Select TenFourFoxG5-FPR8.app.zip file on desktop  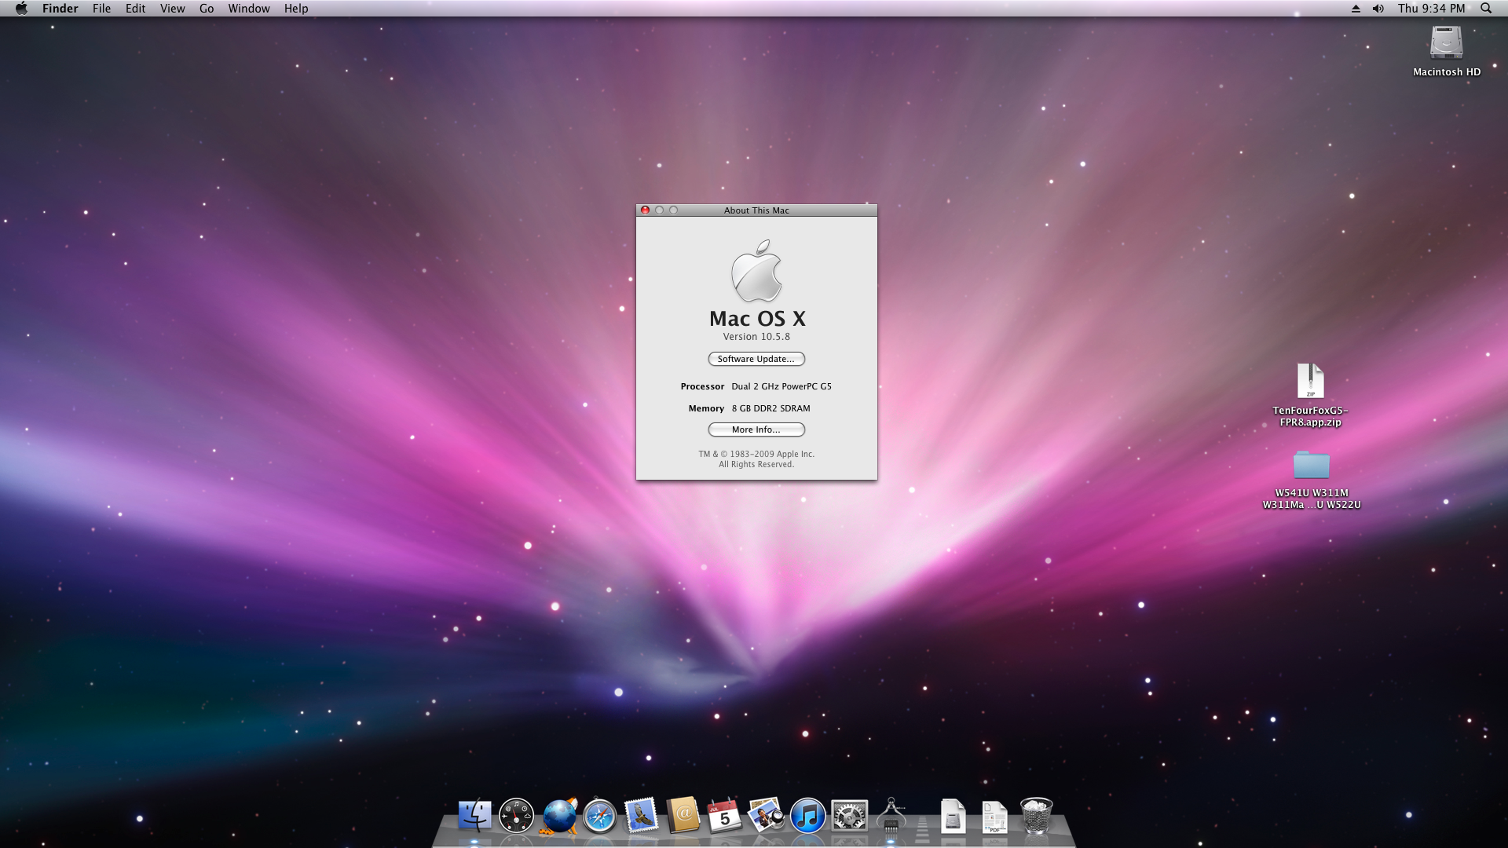(x=1310, y=382)
